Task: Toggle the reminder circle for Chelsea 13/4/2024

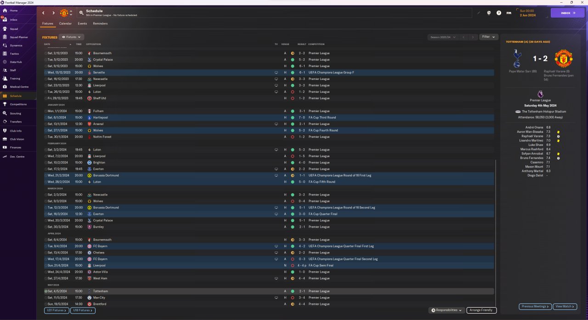Action: [x=46, y=253]
